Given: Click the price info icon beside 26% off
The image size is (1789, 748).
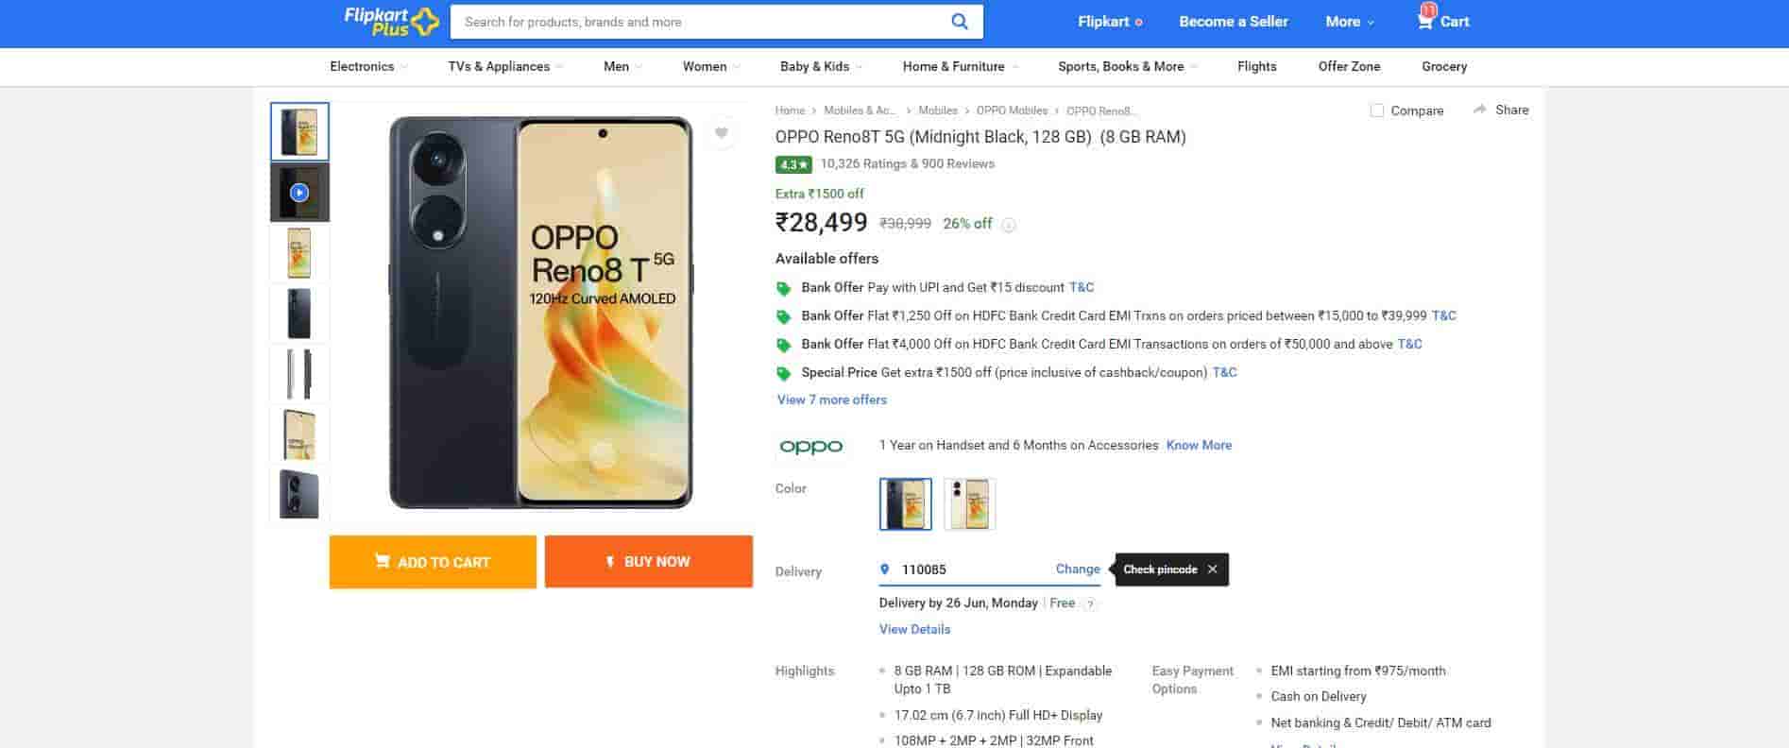Looking at the screenshot, I should coord(1009,225).
